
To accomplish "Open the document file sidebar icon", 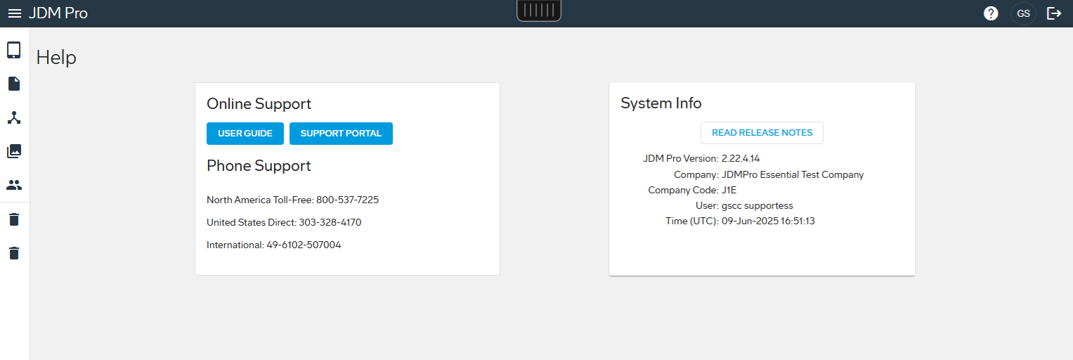I will pyautogui.click(x=14, y=84).
